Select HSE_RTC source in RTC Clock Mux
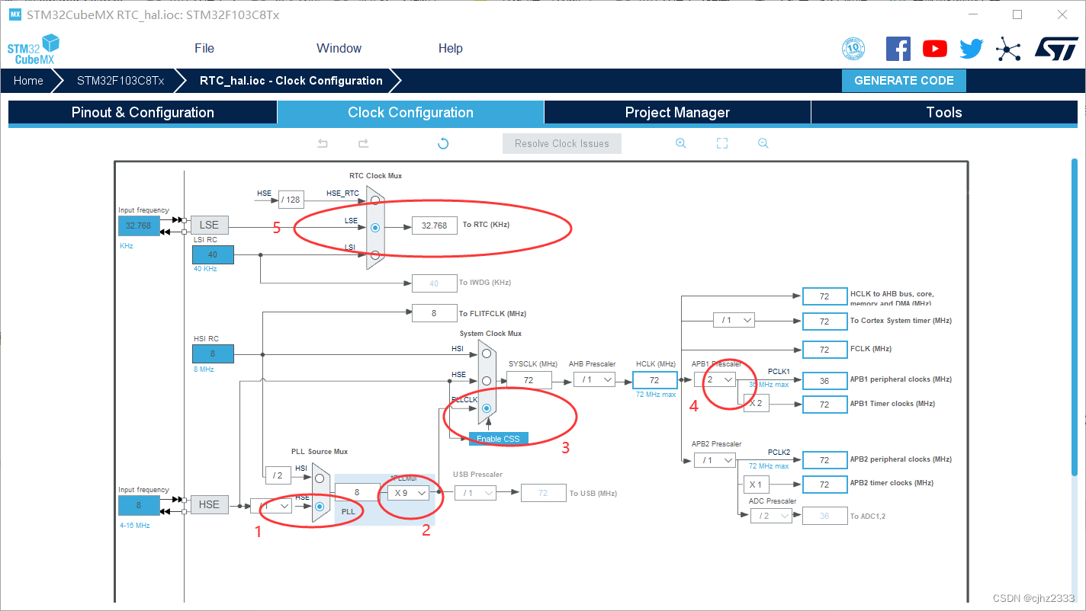This screenshot has height=611, width=1086. pyautogui.click(x=374, y=201)
